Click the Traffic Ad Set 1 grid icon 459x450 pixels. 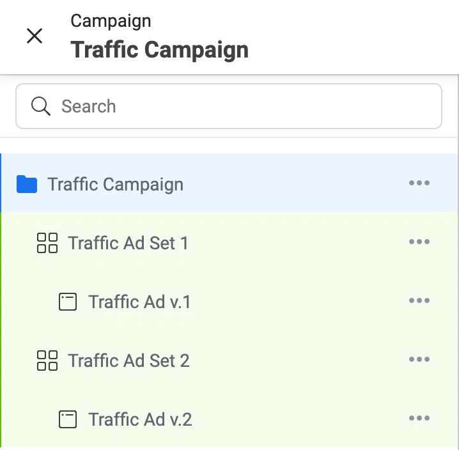(47, 243)
